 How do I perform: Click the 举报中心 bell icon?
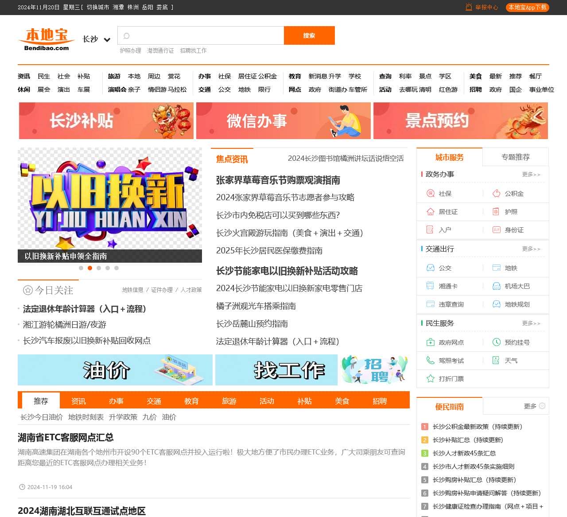468,7
